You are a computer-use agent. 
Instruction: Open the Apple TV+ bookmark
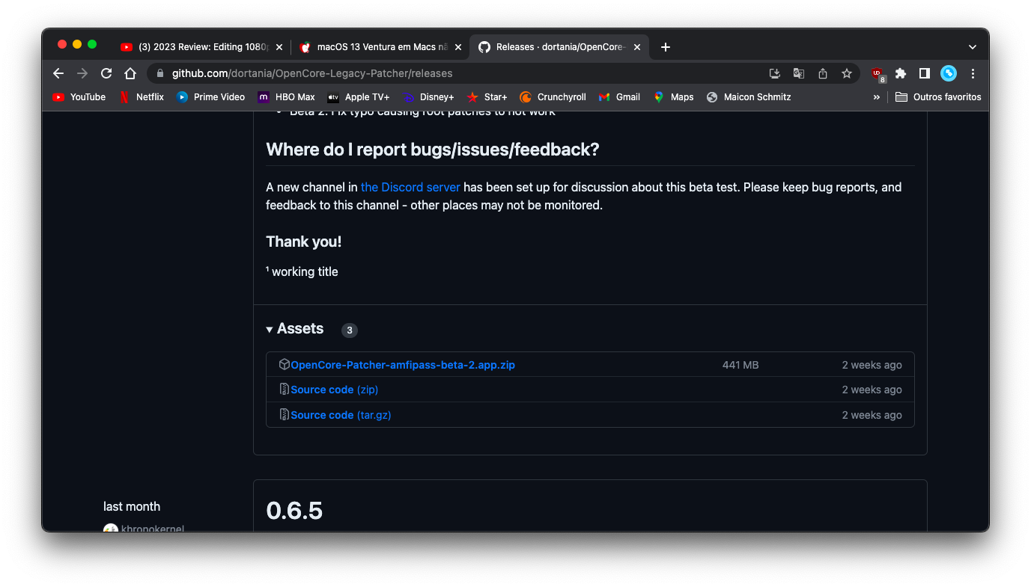tap(359, 97)
